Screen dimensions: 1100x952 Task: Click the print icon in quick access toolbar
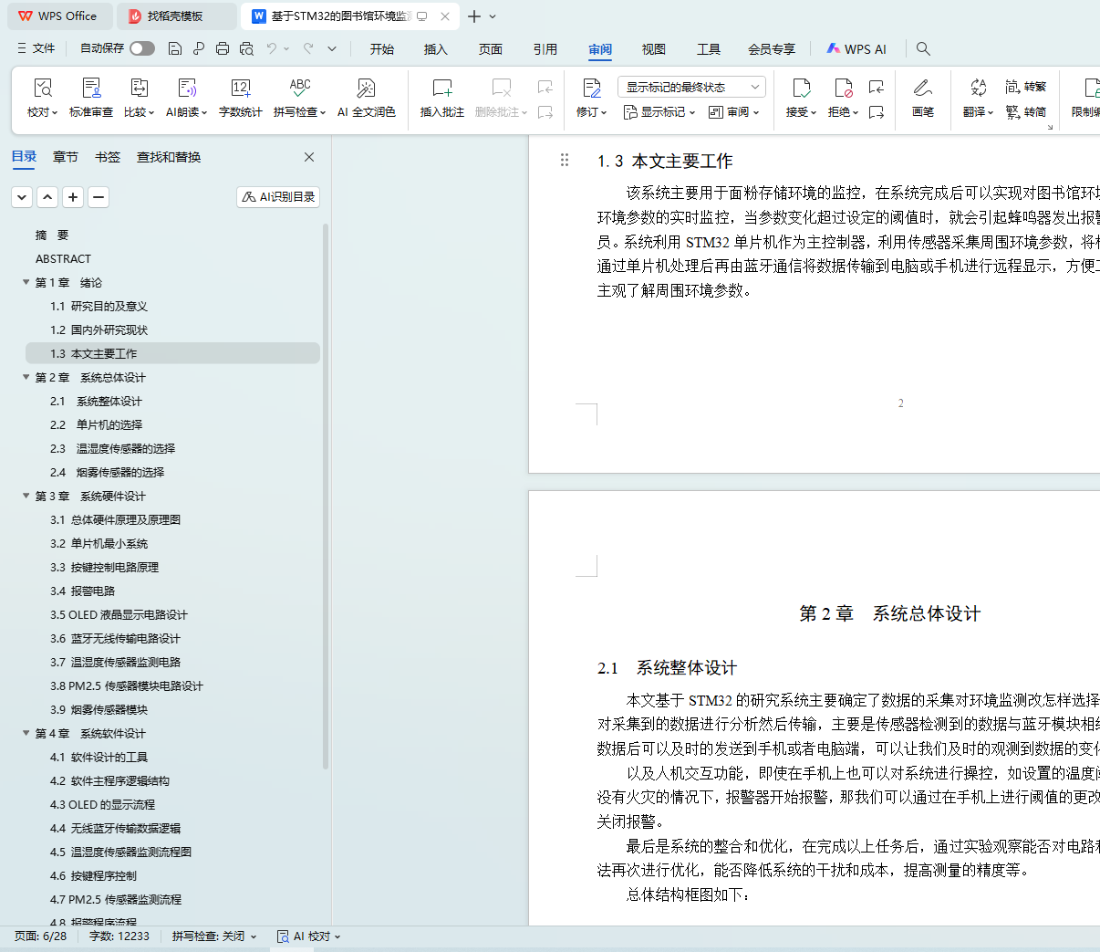(223, 49)
